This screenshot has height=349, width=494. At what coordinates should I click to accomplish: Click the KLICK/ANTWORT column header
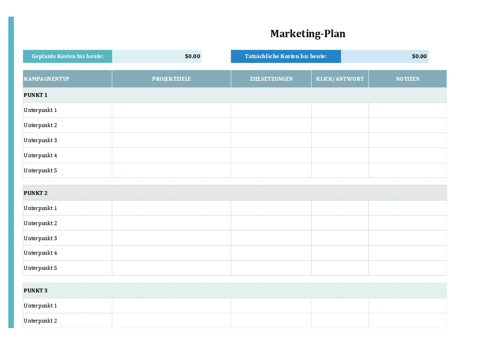pyautogui.click(x=340, y=79)
